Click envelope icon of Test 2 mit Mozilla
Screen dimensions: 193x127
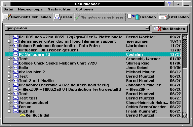(x=16, y=81)
